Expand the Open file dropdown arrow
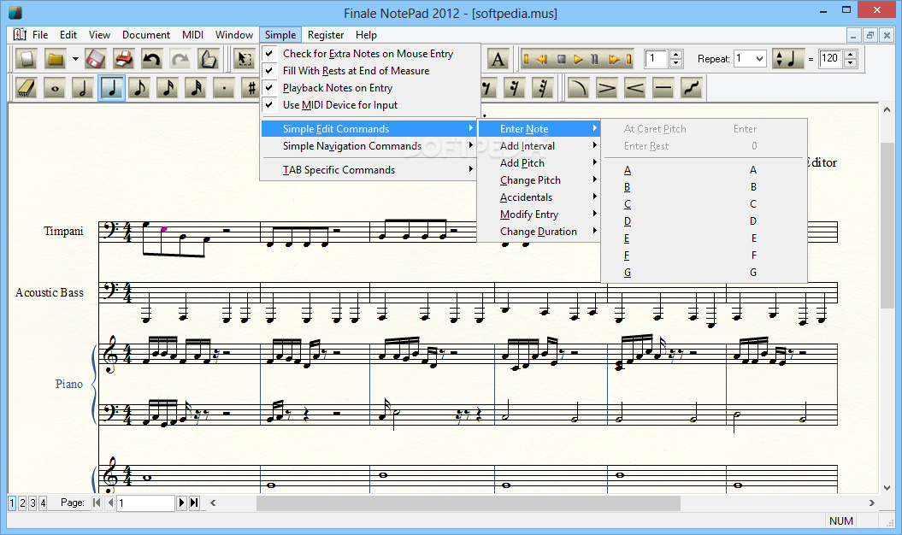This screenshot has width=902, height=535. pyautogui.click(x=75, y=59)
